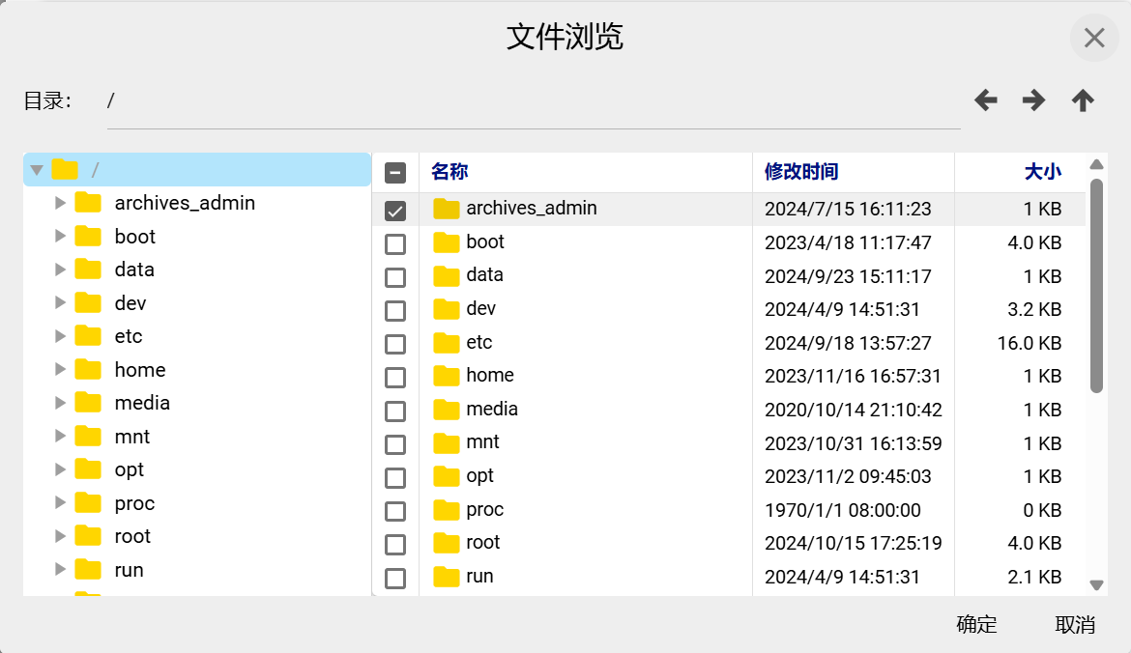Toggle the select-all header checkbox
Viewport: 1131px width, 653px height.
pos(395,173)
